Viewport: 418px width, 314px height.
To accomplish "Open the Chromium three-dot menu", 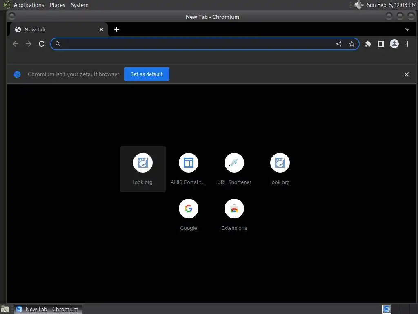I will tap(407, 44).
